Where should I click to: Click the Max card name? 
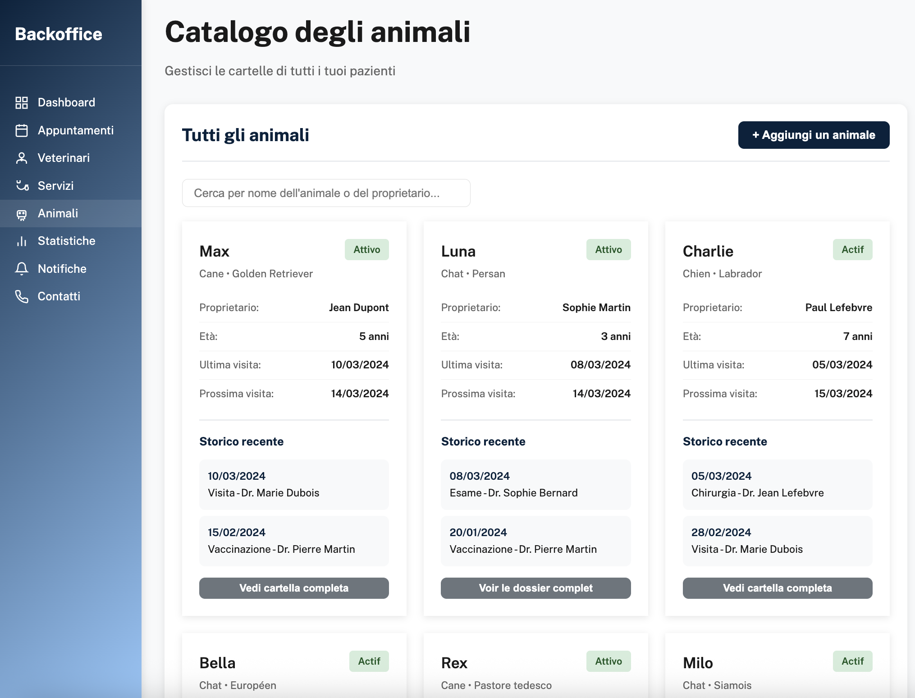(x=215, y=251)
